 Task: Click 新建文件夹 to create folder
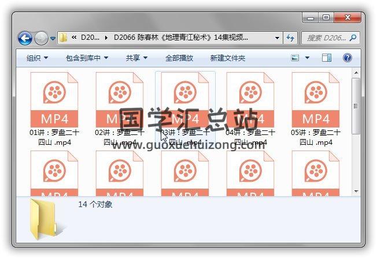pyautogui.click(x=228, y=58)
